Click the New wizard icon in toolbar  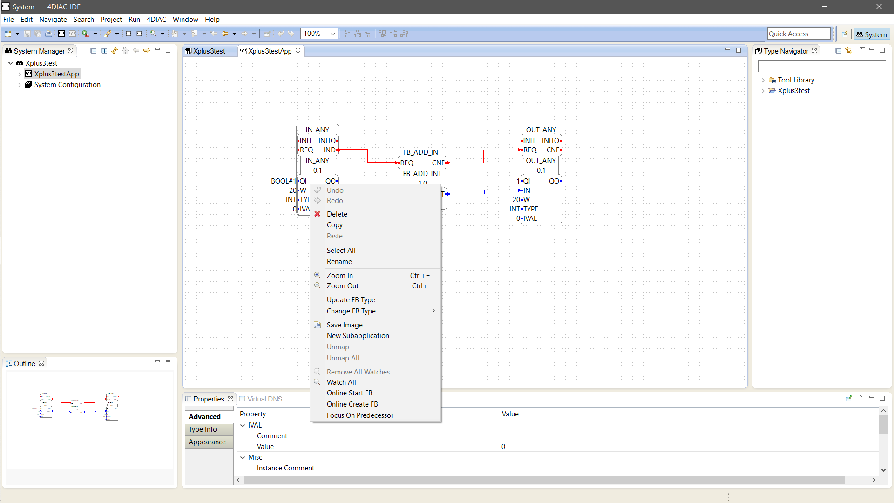[8, 34]
